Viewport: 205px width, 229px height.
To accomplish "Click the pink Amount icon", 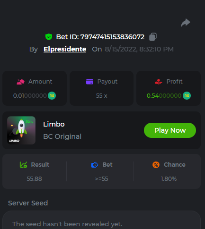I will click(x=20, y=82).
